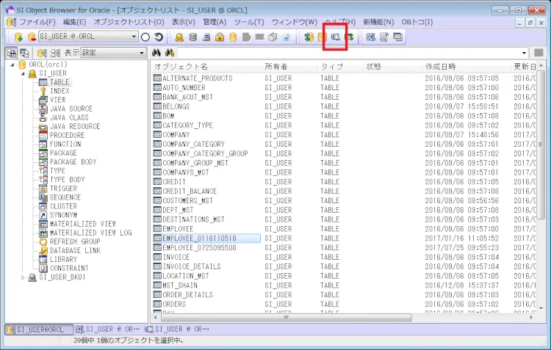This screenshot has width=551, height=350.
Task: Click the table grid icon at toolbar end
Action: pos(397,37)
